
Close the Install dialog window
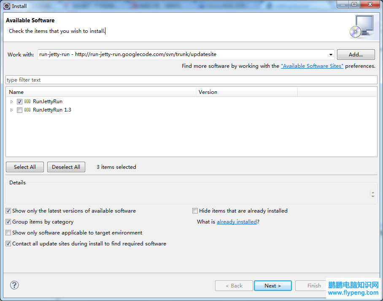click(370, 4)
